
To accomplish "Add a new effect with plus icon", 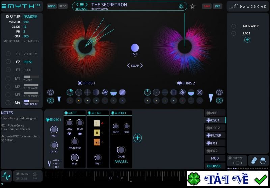I will (137, 138).
